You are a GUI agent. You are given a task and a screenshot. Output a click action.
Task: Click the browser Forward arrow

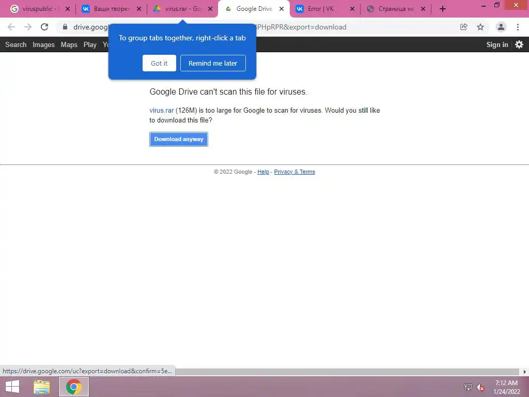click(x=28, y=27)
